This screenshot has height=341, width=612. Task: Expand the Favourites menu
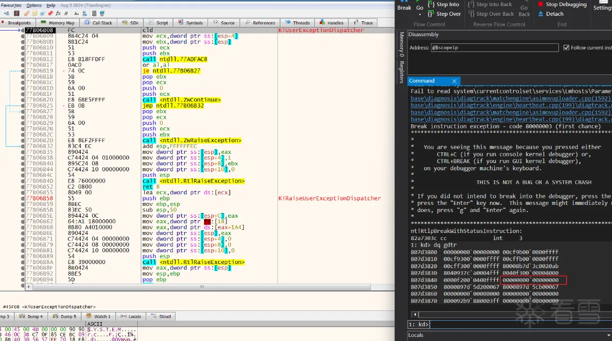click(x=11, y=5)
